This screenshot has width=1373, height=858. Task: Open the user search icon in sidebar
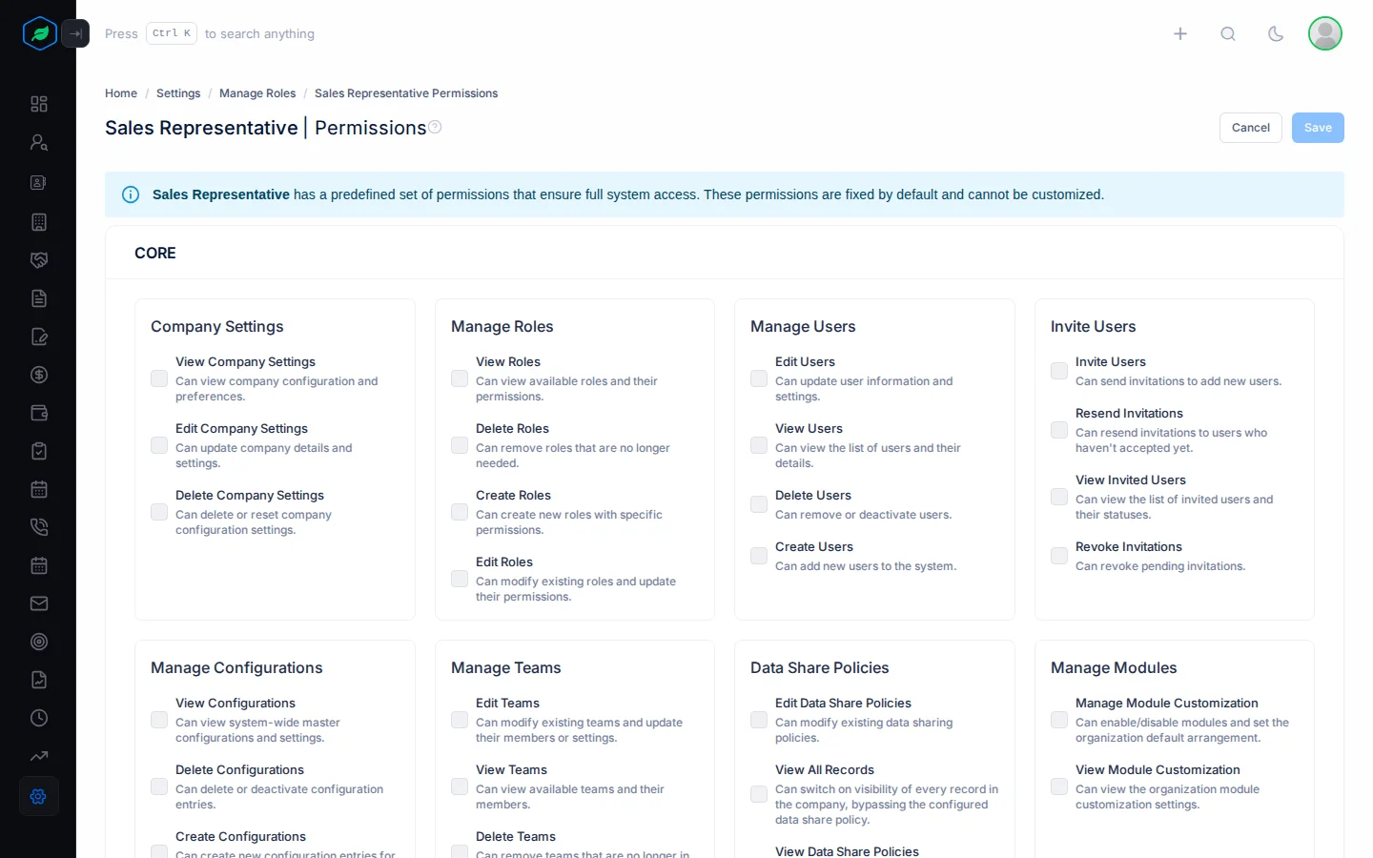click(x=39, y=142)
